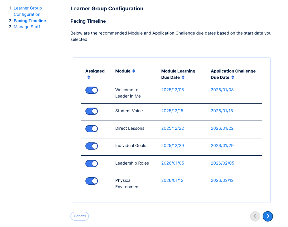The image size is (288, 227).
Task: Select the Leadership Roles module name
Action: pyautogui.click(x=132, y=163)
